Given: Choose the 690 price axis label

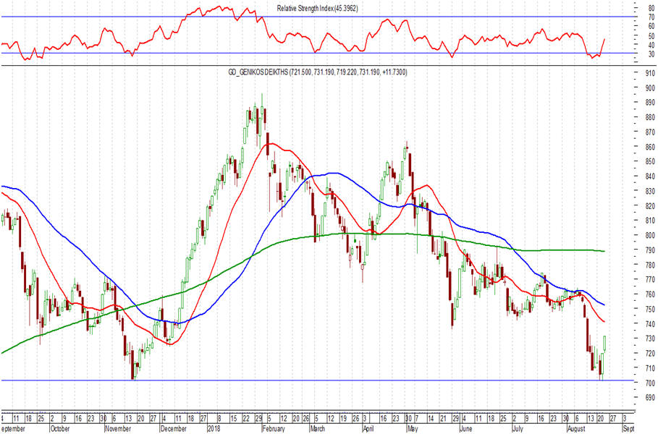Looking at the screenshot, I should point(650,398).
